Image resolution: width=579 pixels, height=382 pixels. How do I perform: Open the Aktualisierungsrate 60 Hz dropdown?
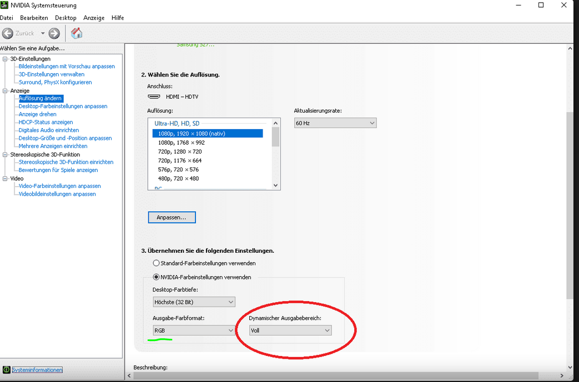click(335, 123)
